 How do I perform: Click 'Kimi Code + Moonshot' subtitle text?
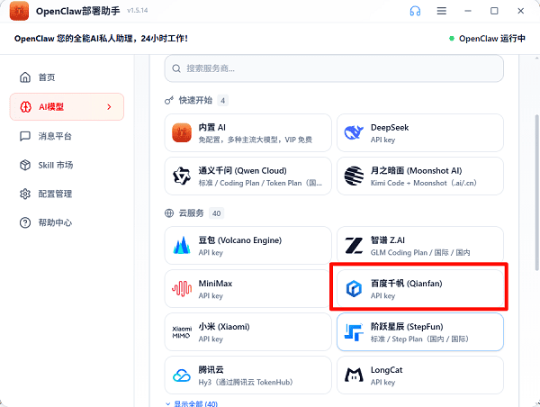click(x=409, y=183)
